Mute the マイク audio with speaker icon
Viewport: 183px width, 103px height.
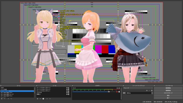pos(117,92)
